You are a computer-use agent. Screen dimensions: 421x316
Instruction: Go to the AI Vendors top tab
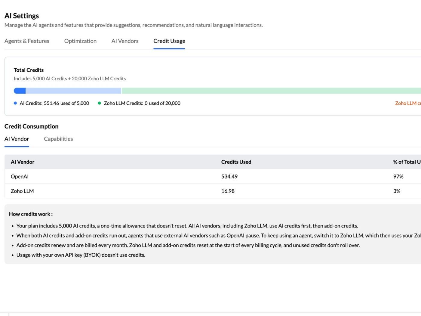[x=125, y=41]
